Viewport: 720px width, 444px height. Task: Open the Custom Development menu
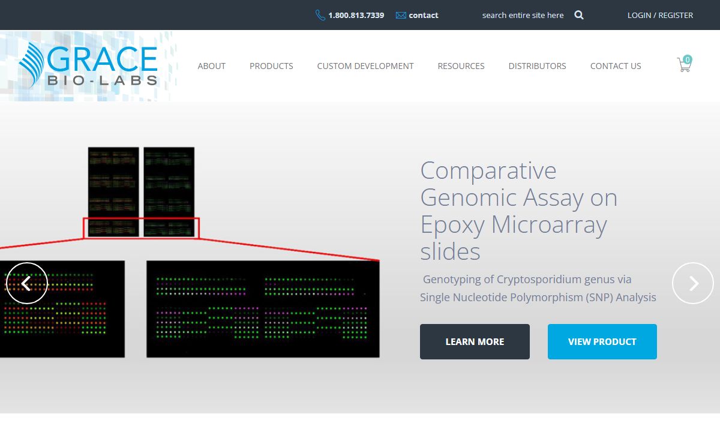coord(365,66)
